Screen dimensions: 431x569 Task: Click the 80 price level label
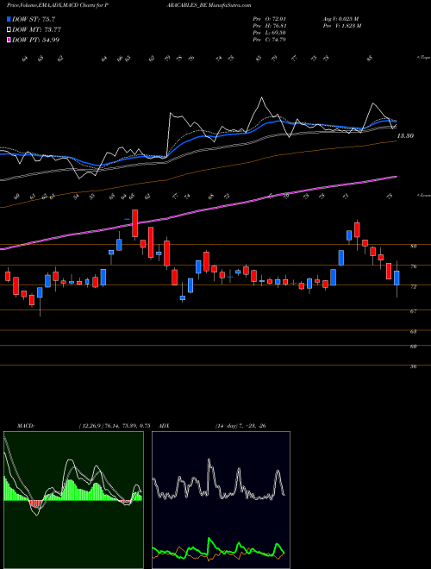413,246
